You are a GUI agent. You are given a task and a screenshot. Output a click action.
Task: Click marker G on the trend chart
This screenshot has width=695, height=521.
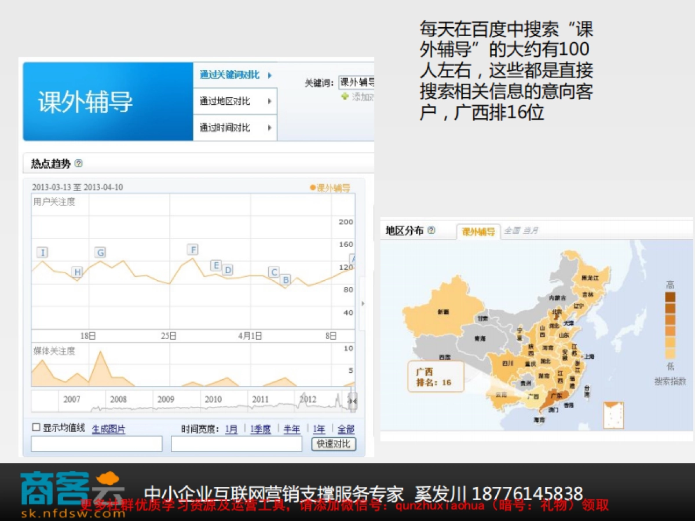pyautogui.click(x=100, y=252)
